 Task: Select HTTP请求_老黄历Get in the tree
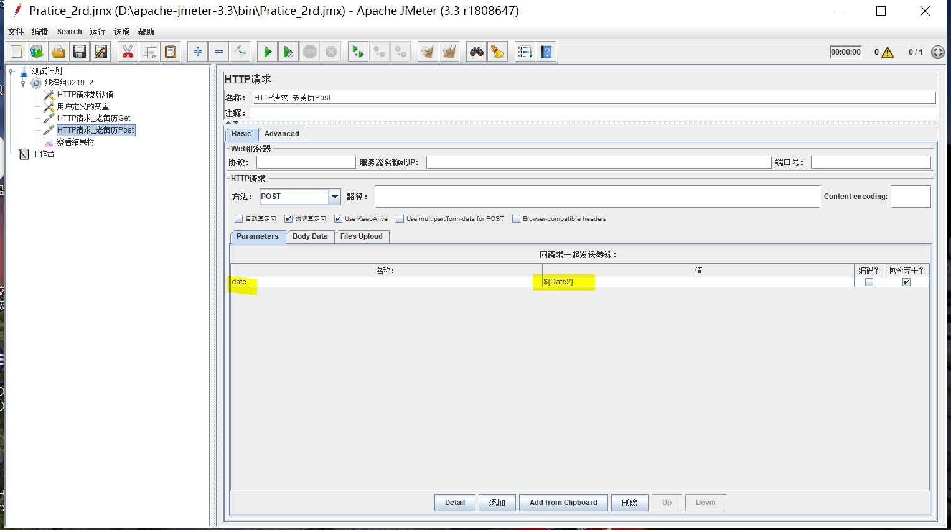[94, 118]
